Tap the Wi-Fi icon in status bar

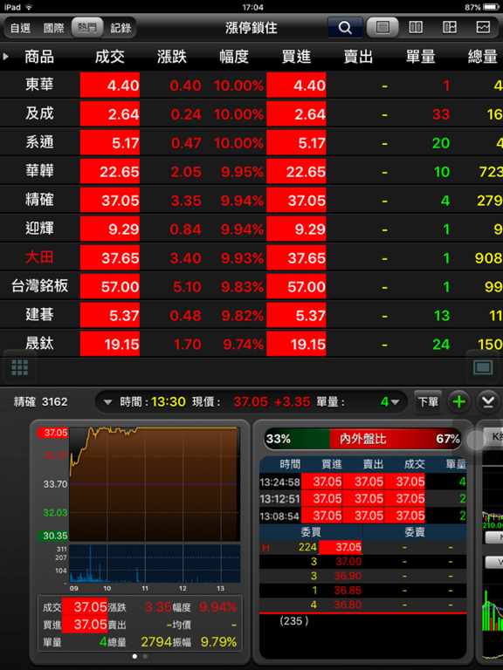[29, 7]
